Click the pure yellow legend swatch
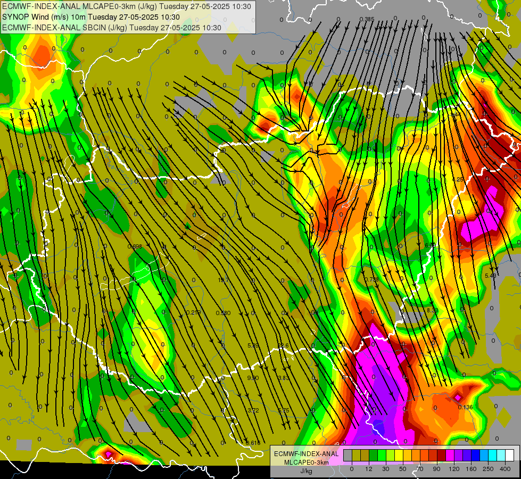The width and height of the screenshot is (521, 479). point(399,455)
